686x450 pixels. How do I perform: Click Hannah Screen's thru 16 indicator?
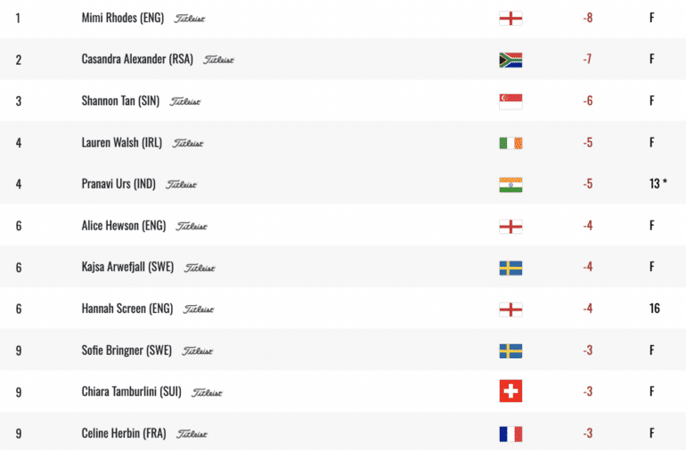[x=655, y=309]
